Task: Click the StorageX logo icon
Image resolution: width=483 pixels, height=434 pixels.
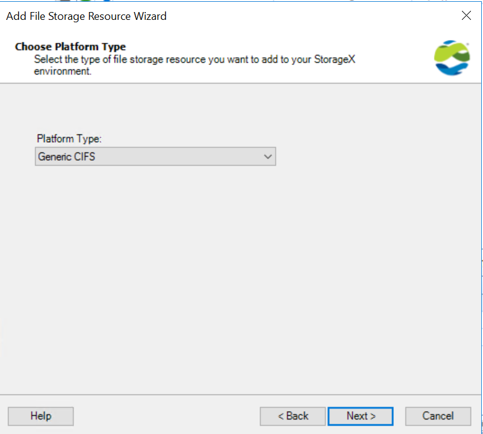Action: pyautogui.click(x=452, y=58)
